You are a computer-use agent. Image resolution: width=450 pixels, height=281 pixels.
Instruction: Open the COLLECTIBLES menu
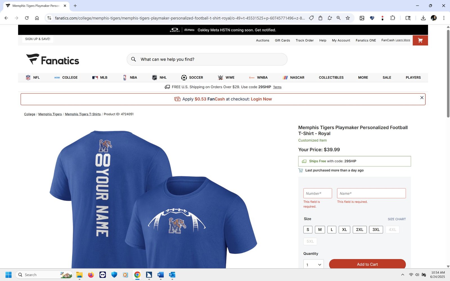pos(331,78)
